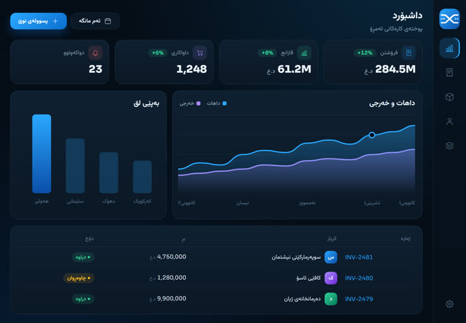Open invoice INV-2479

(x=359, y=299)
